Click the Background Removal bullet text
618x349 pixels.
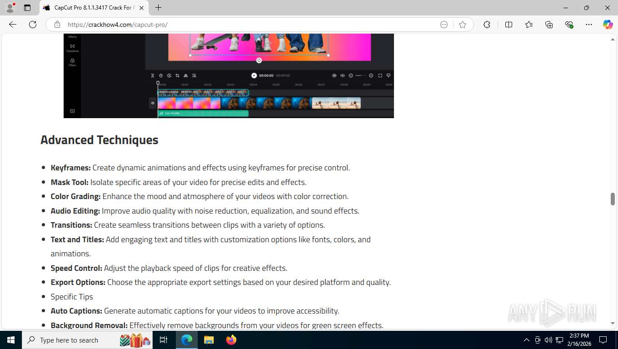217,325
